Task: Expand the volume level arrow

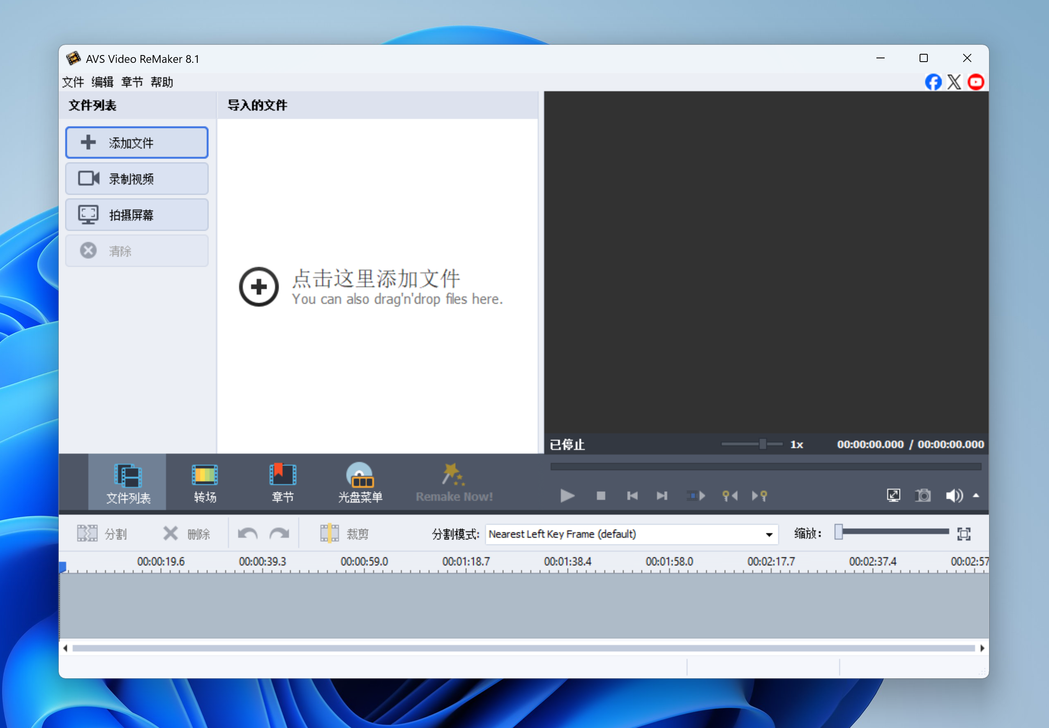Action: pyautogui.click(x=976, y=495)
